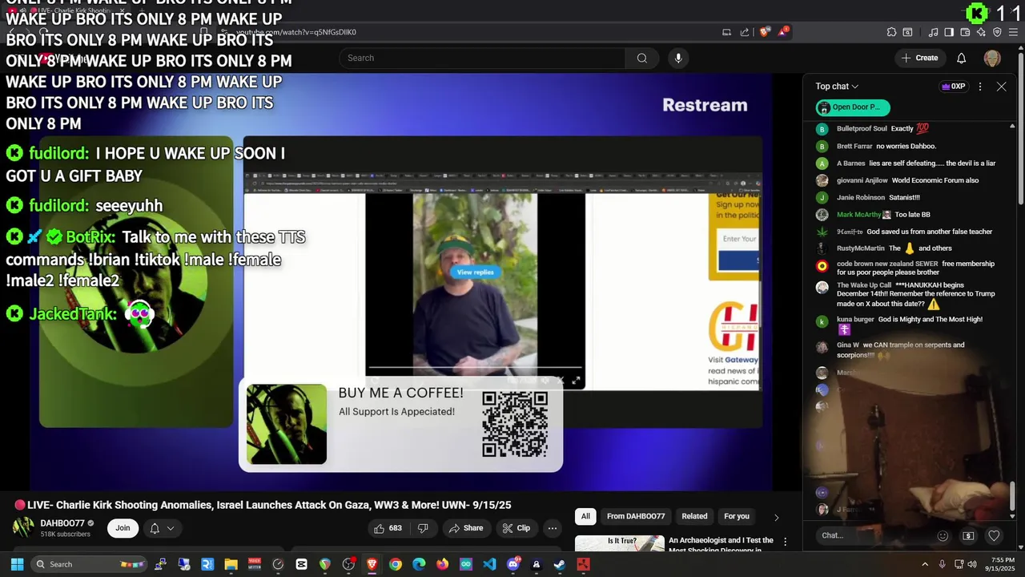
Task: Open Microsoft Edge from the taskbar
Action: point(419,564)
